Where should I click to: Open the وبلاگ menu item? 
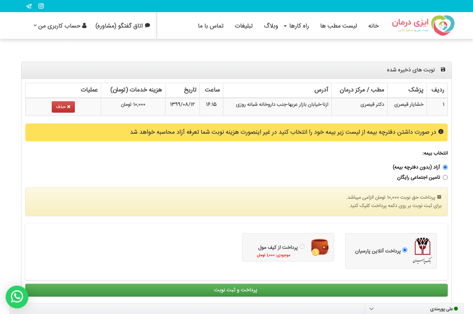(271, 26)
